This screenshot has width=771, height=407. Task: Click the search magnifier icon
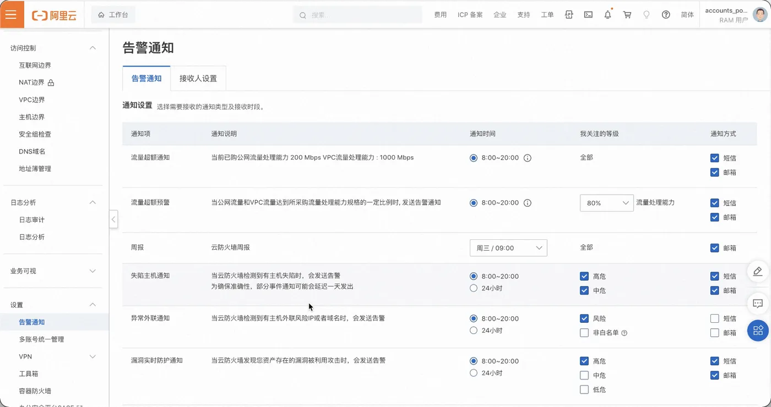302,15
